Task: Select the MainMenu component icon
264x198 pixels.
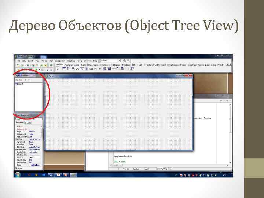Action: point(68,69)
